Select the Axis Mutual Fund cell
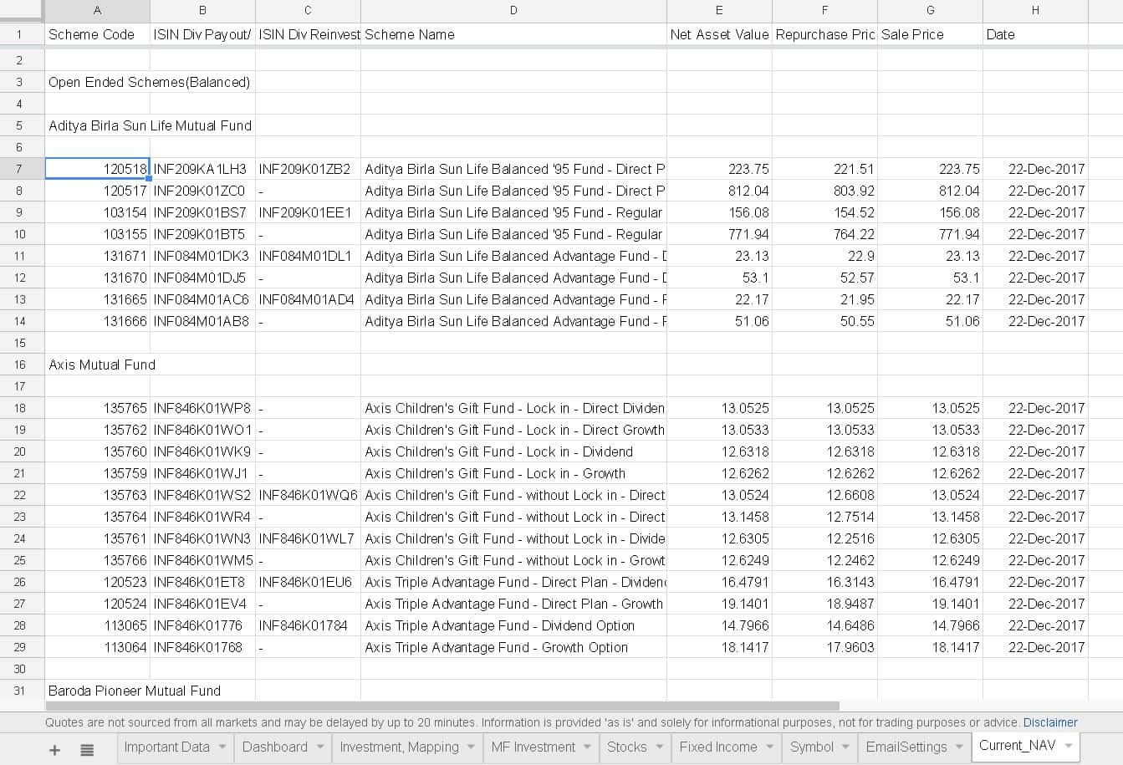 [97, 365]
